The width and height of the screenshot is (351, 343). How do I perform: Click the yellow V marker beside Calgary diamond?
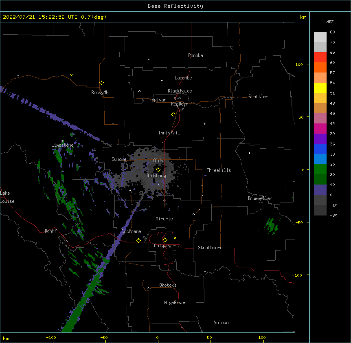coord(175,238)
